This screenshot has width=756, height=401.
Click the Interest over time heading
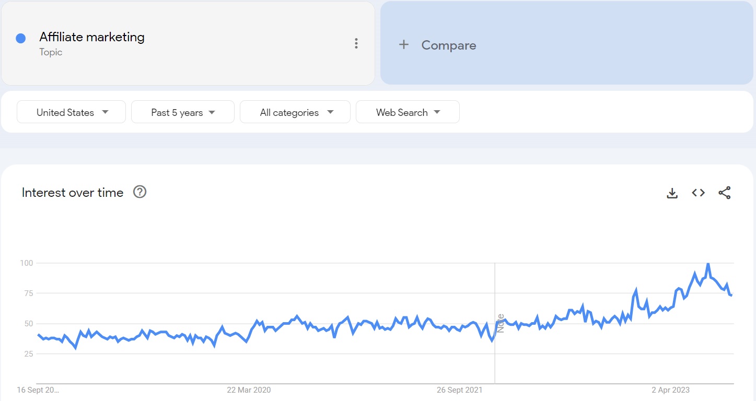click(72, 192)
